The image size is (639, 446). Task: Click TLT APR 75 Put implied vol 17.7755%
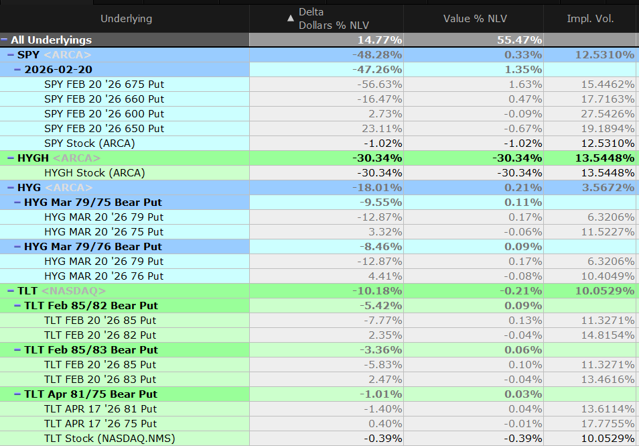coord(608,424)
